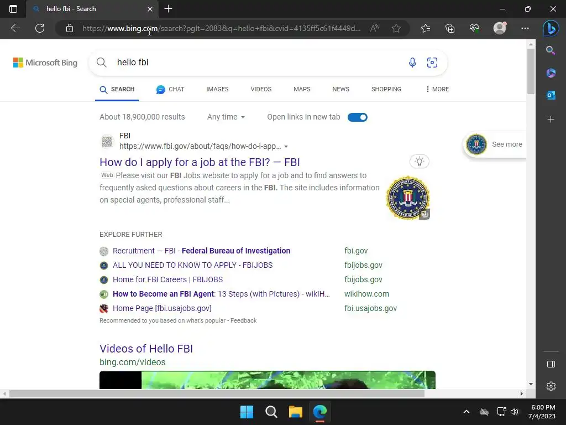Screen dimensions: 566x425
Task: Add page to favorites star icon
Action: click(396, 28)
